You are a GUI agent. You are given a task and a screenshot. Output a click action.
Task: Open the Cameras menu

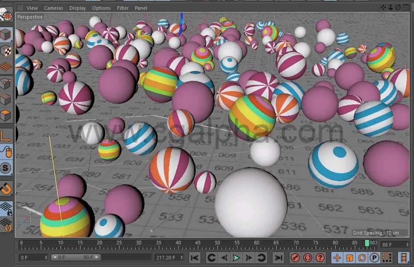(54, 8)
